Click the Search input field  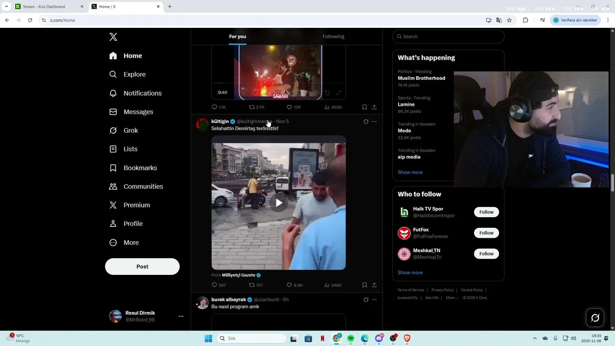click(x=448, y=37)
